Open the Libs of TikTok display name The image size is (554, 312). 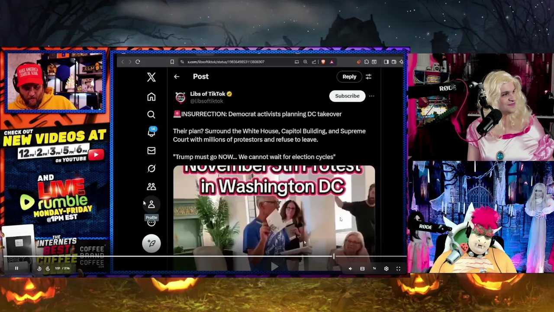(208, 94)
